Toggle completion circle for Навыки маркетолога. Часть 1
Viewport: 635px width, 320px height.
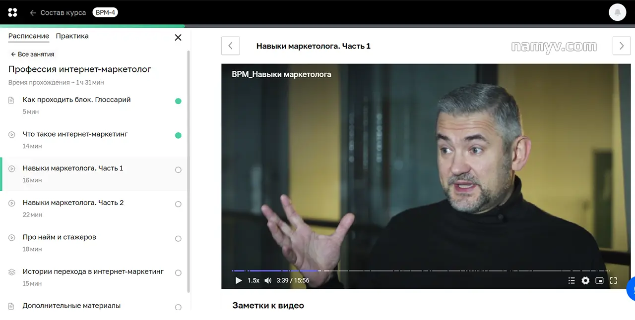coord(178,169)
